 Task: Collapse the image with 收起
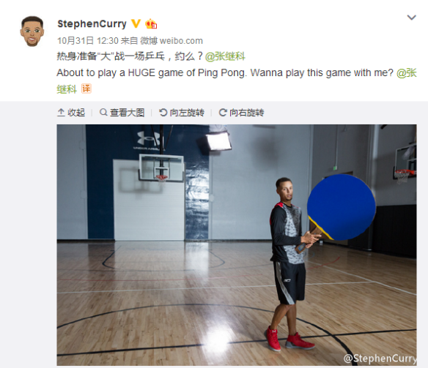[71, 113]
